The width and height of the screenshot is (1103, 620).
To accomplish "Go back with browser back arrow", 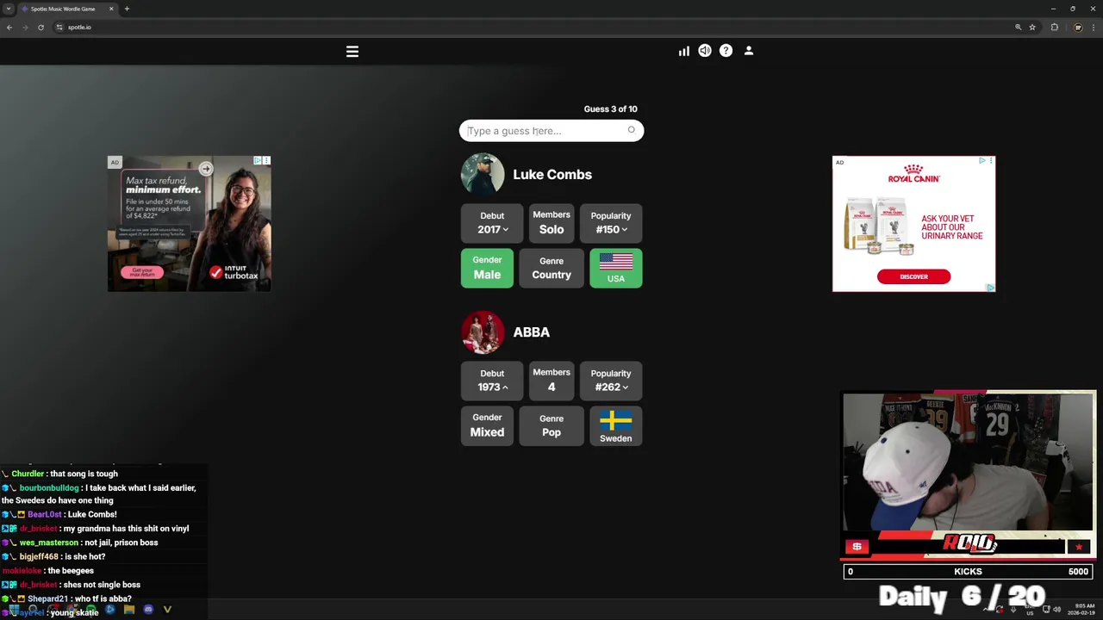I will tap(9, 28).
